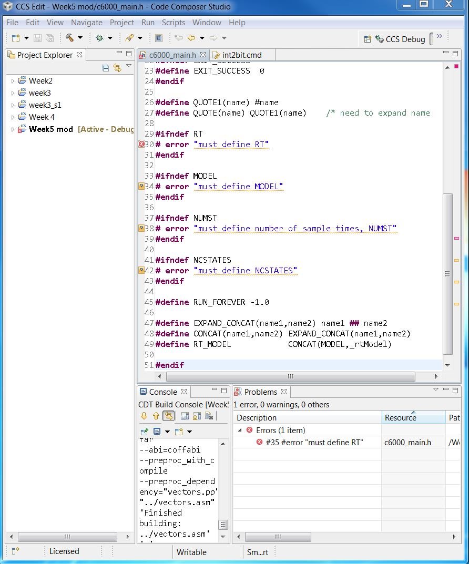Select the Week 4 project
This screenshot has height=564, width=469.
pos(42,117)
